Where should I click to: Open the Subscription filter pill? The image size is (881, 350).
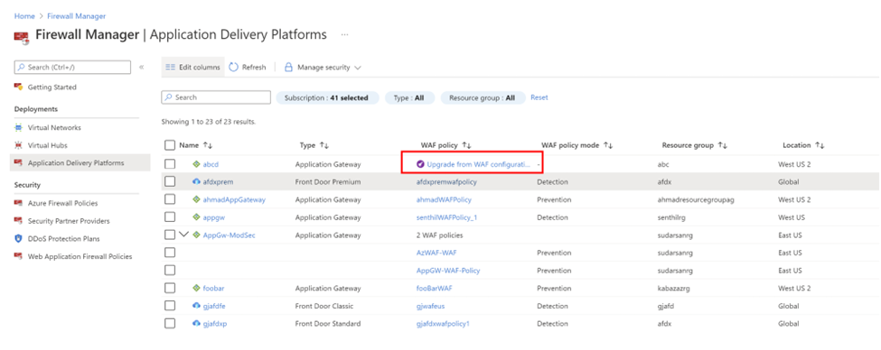tap(327, 97)
